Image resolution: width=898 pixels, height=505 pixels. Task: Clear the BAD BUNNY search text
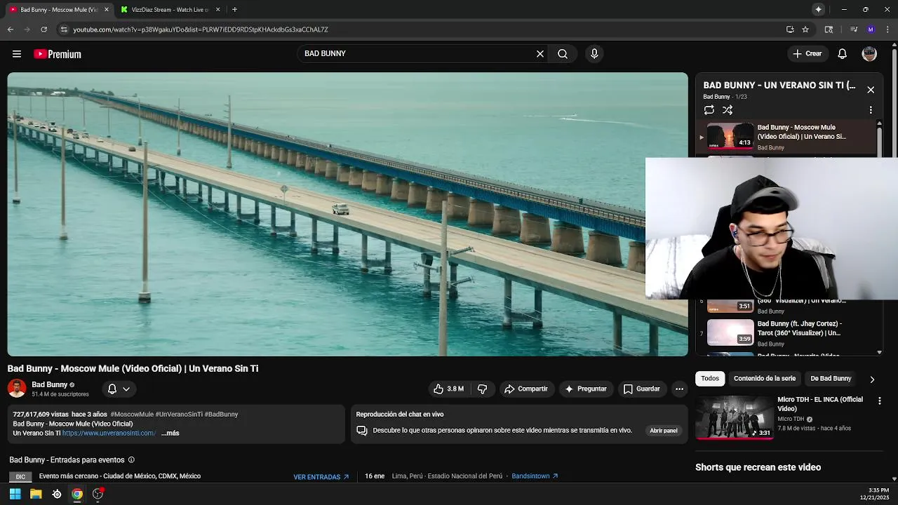(540, 53)
